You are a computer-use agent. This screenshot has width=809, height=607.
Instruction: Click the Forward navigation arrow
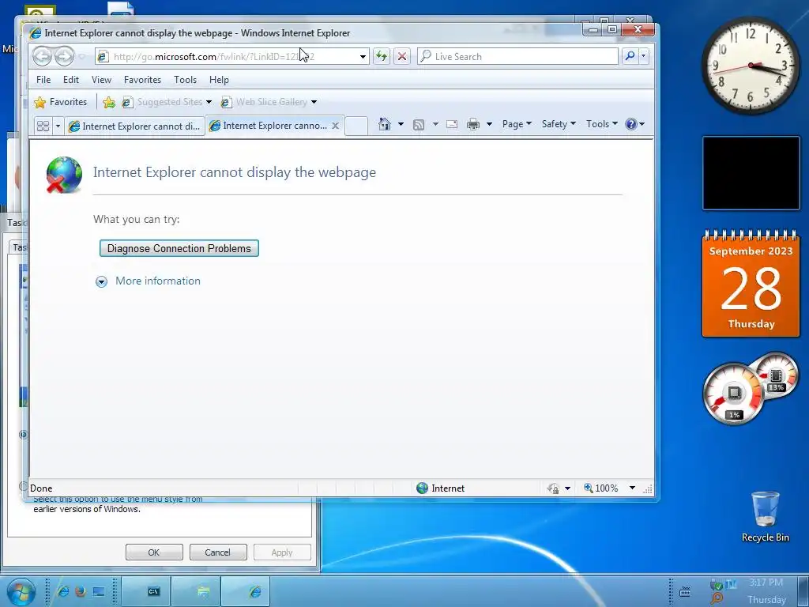(x=64, y=56)
